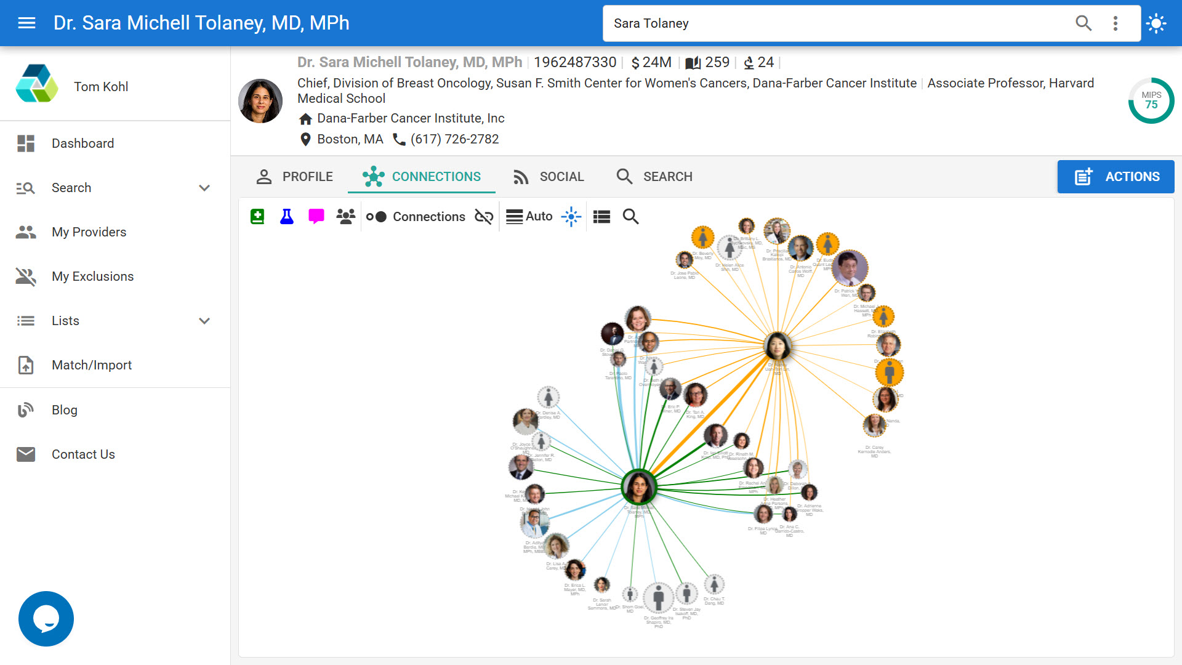The image size is (1182, 665).
Task: Click the MIPS 75 score gauge
Action: click(1151, 100)
